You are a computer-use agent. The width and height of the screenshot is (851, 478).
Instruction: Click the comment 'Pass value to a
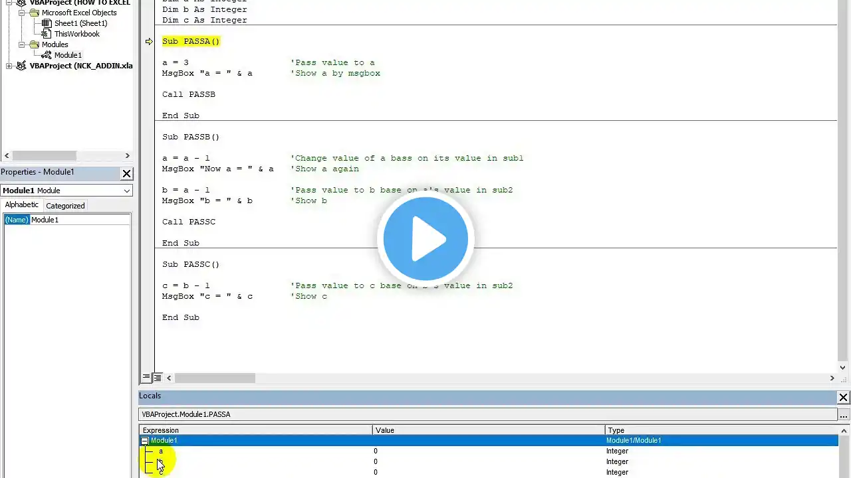tap(332, 62)
